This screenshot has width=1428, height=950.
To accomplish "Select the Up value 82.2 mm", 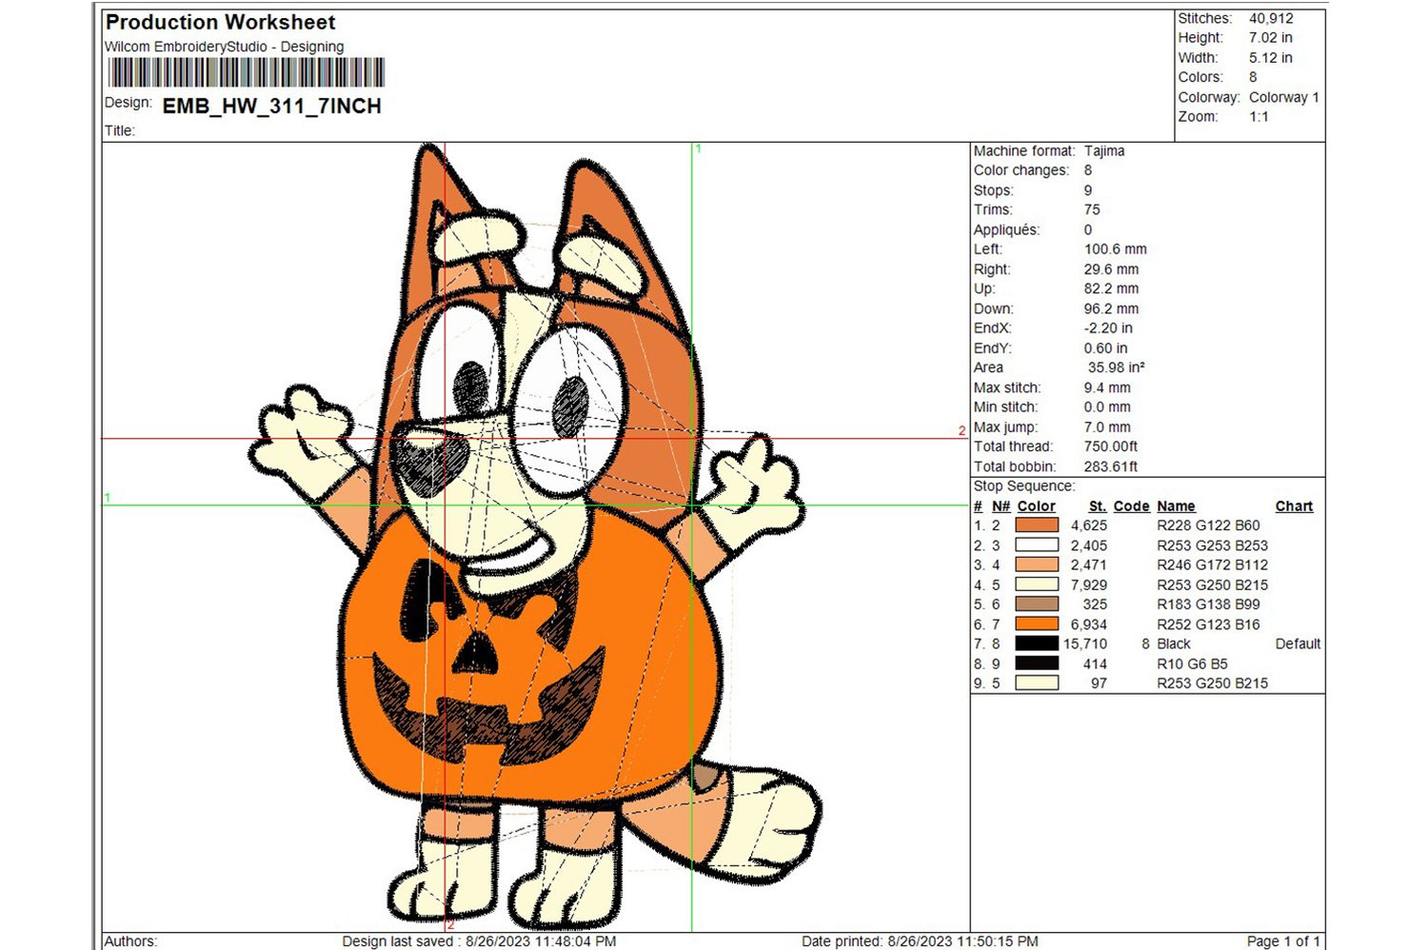I will click(x=1111, y=288).
